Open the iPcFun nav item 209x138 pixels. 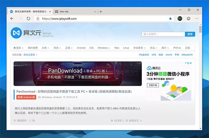177,48
